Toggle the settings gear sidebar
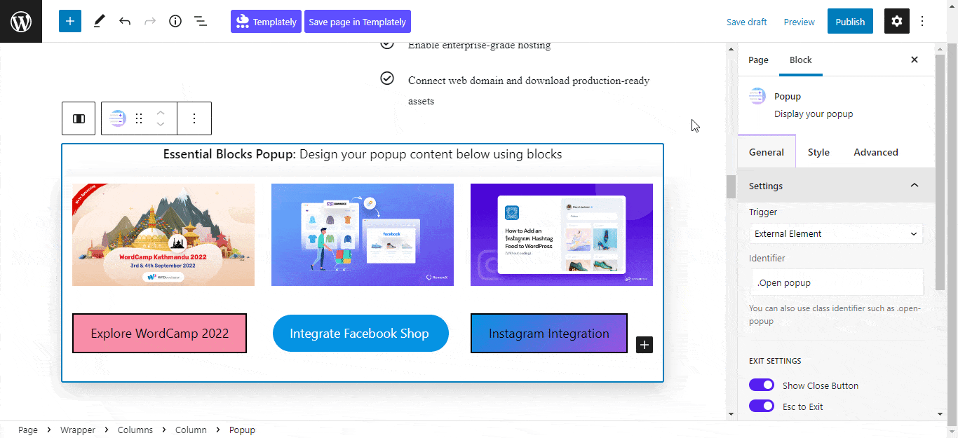Screen dimensions: 958x438 pos(897,21)
